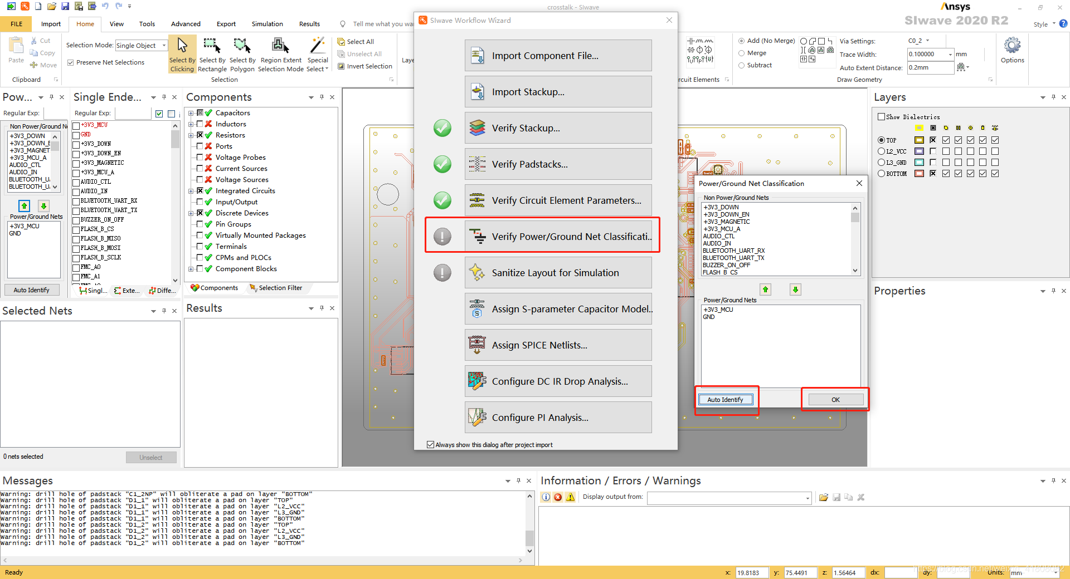1070x579 pixels.
Task: Toggle Always show this dialog checkbox
Action: [x=430, y=445]
